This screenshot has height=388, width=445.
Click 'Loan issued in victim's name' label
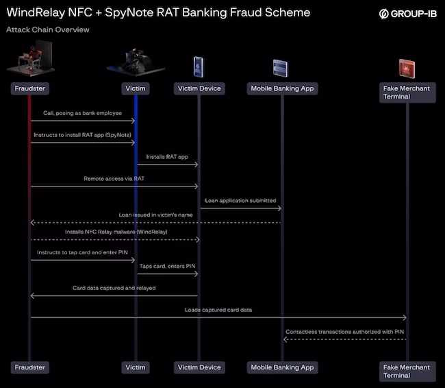[155, 215]
